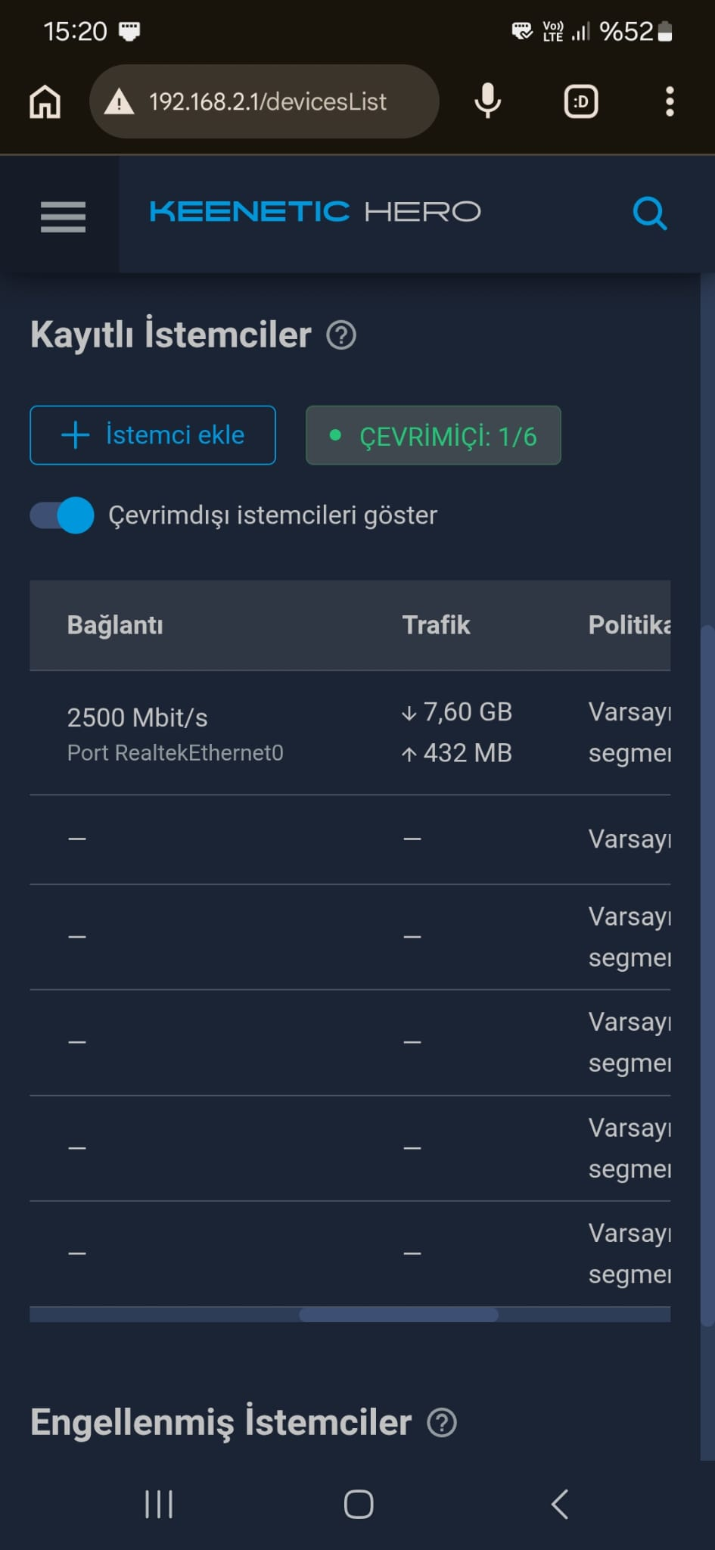Viewport: 715px width, 1550px height.
Task: Toggle Çevrimdışı istemcileri göster switch
Action: click(x=62, y=515)
